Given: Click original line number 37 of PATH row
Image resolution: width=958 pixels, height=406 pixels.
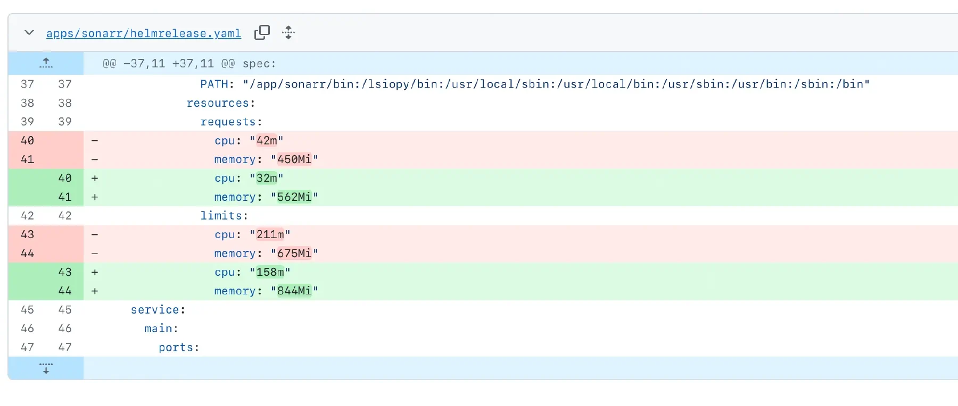Looking at the screenshot, I should [x=27, y=84].
